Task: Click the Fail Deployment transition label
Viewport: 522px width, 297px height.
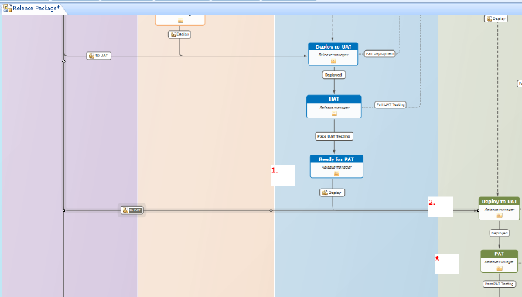Action: coord(380,53)
